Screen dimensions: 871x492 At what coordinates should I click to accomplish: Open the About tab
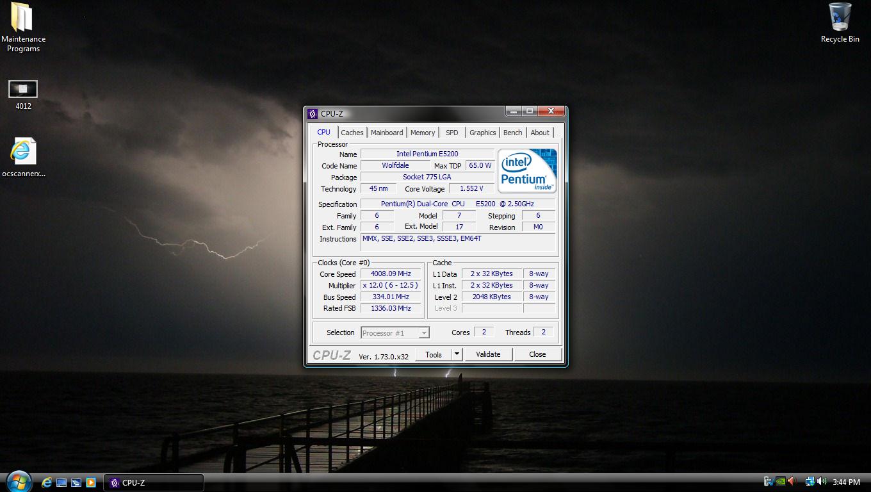click(x=540, y=133)
